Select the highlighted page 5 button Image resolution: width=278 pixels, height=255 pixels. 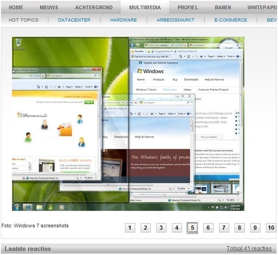[192, 228]
